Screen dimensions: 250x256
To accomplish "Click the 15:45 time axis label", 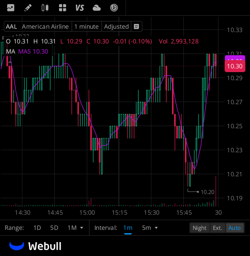I will tap(184, 213).
